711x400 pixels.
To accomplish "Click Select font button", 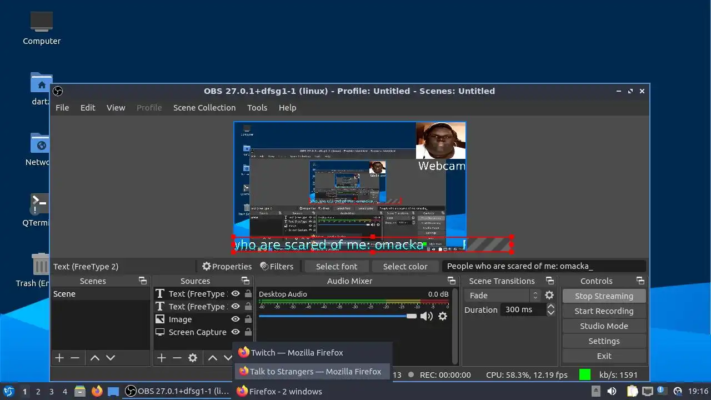I will point(337,266).
